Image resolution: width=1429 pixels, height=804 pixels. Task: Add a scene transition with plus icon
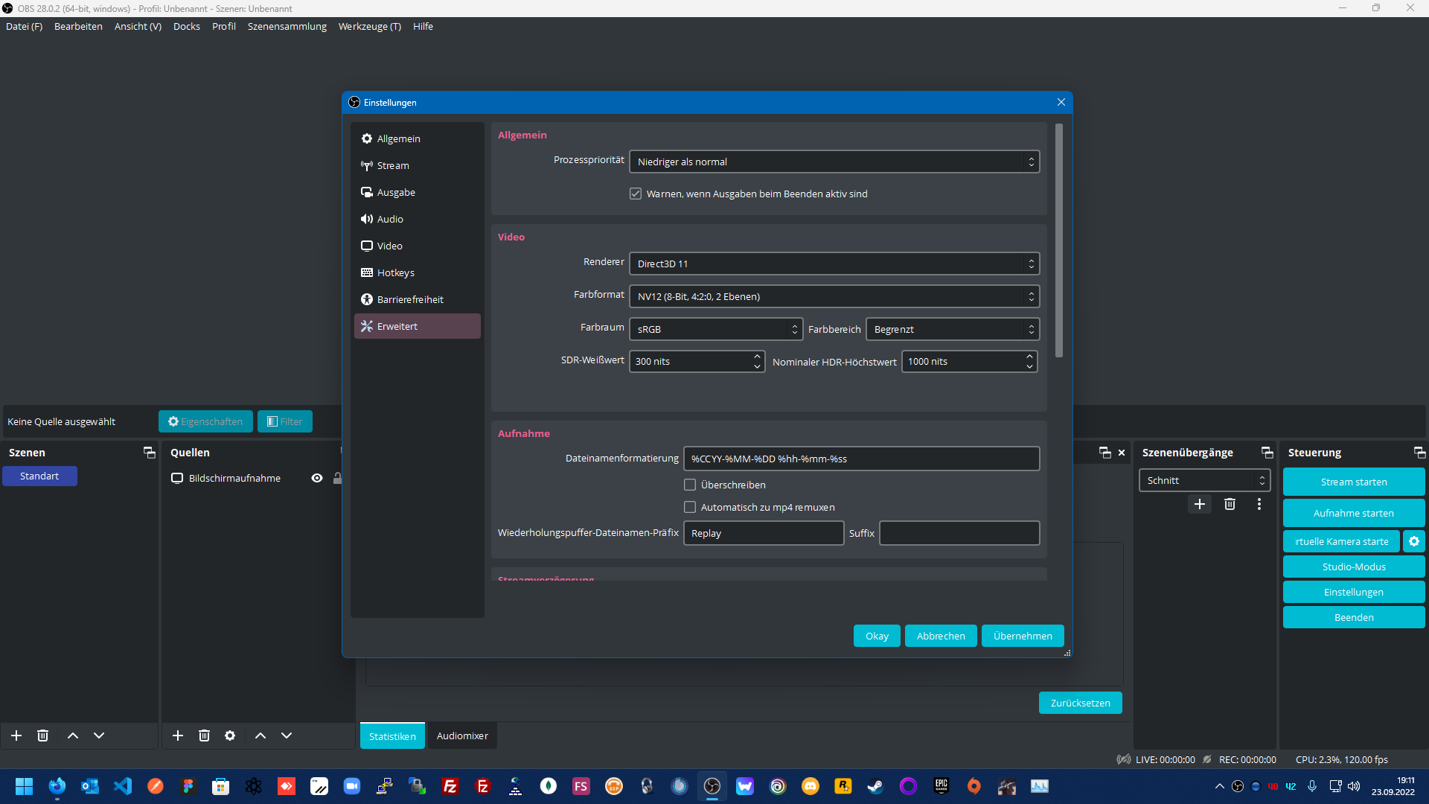pos(1200,504)
